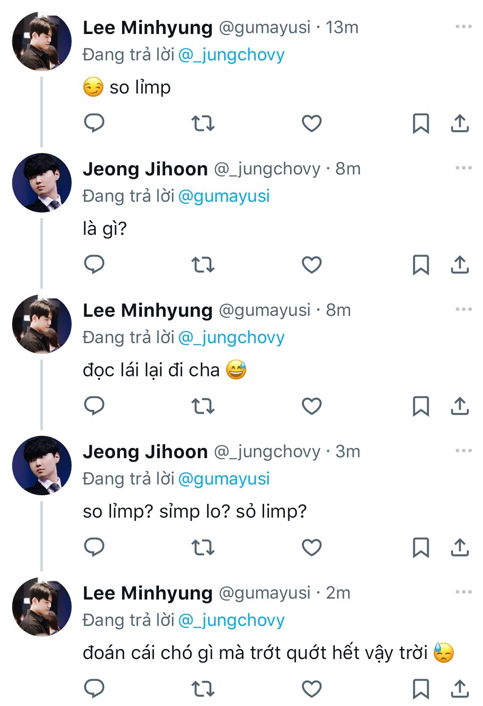Open more options on "là gì?" tweet
483x706 pixels.
[x=463, y=168]
